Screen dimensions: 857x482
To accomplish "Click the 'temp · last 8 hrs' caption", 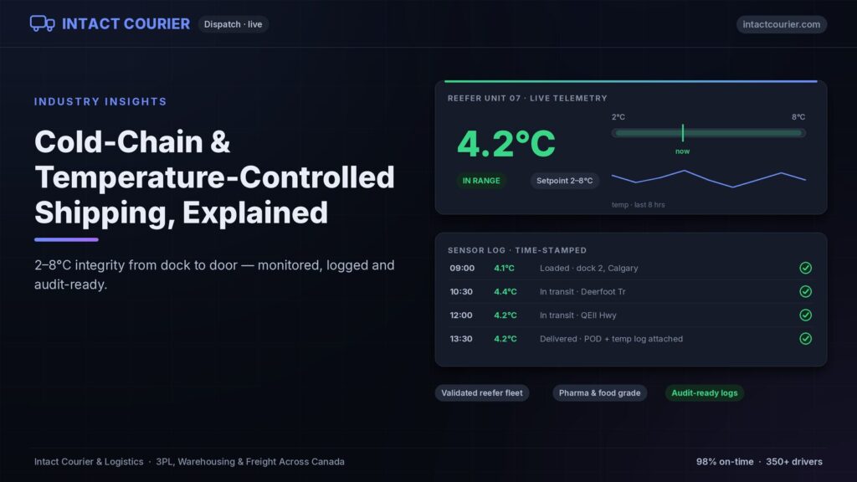I will (638, 205).
